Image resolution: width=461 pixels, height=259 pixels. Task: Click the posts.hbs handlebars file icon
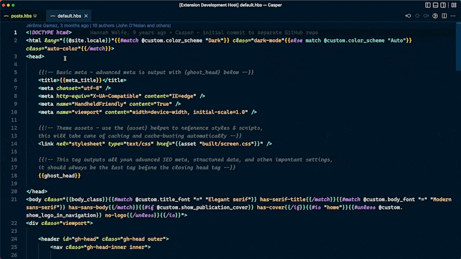click(6, 16)
